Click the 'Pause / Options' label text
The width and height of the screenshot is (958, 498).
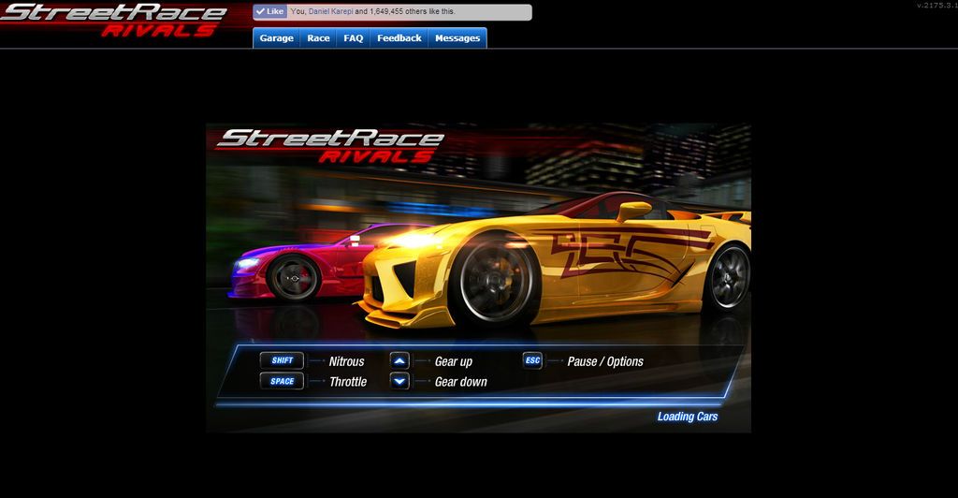click(x=605, y=361)
